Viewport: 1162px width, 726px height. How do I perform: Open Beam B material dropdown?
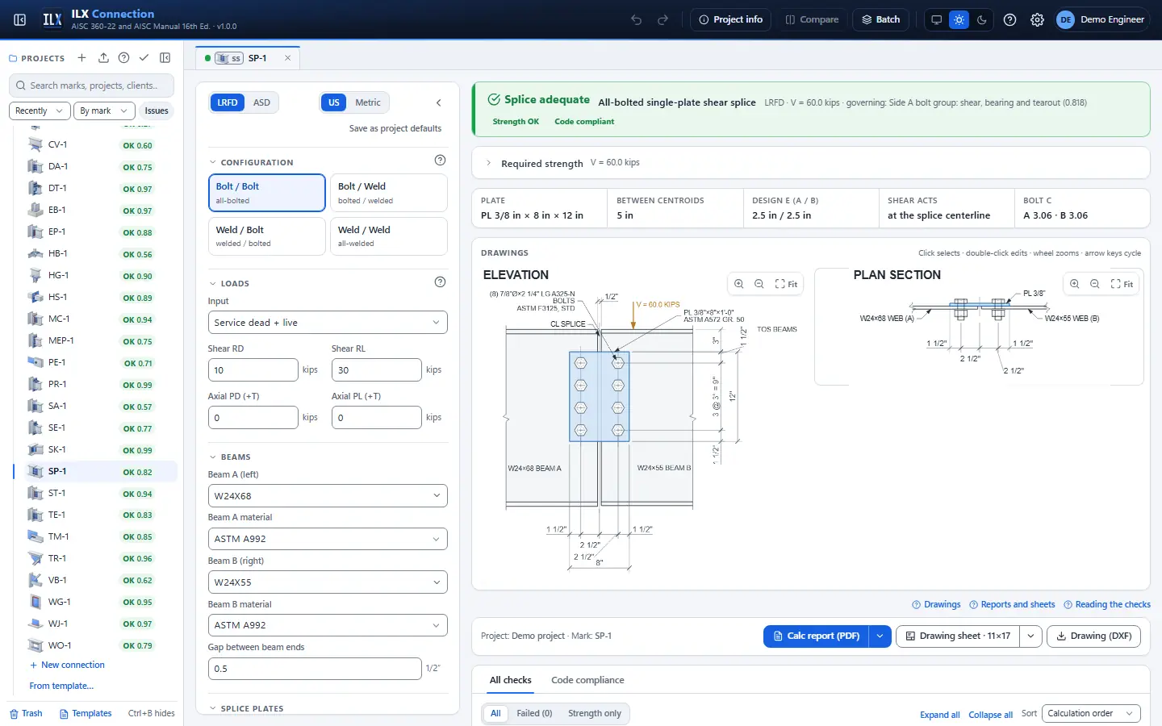point(328,625)
